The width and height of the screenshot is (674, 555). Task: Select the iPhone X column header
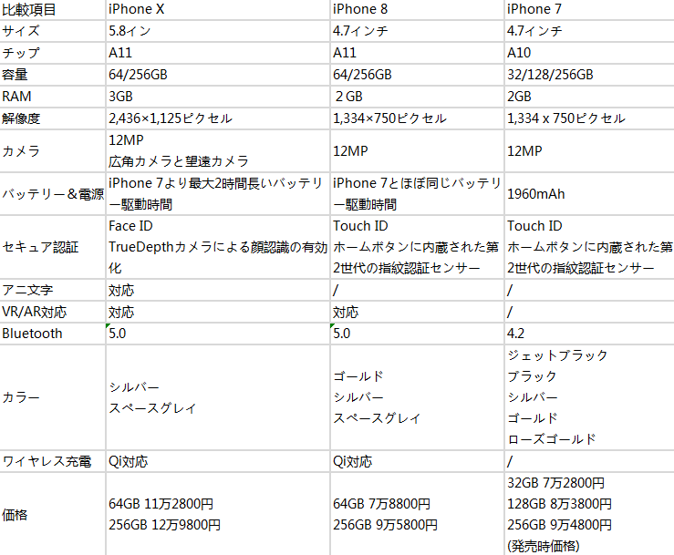(218, 9)
